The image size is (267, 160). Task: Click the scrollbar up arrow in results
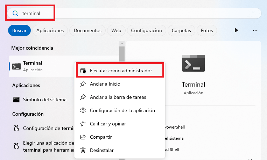point(122,44)
